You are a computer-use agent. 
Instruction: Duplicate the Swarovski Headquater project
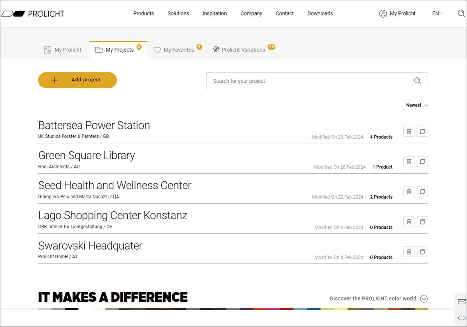[422, 252]
